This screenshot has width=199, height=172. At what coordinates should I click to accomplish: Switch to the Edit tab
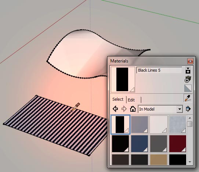tap(134, 100)
